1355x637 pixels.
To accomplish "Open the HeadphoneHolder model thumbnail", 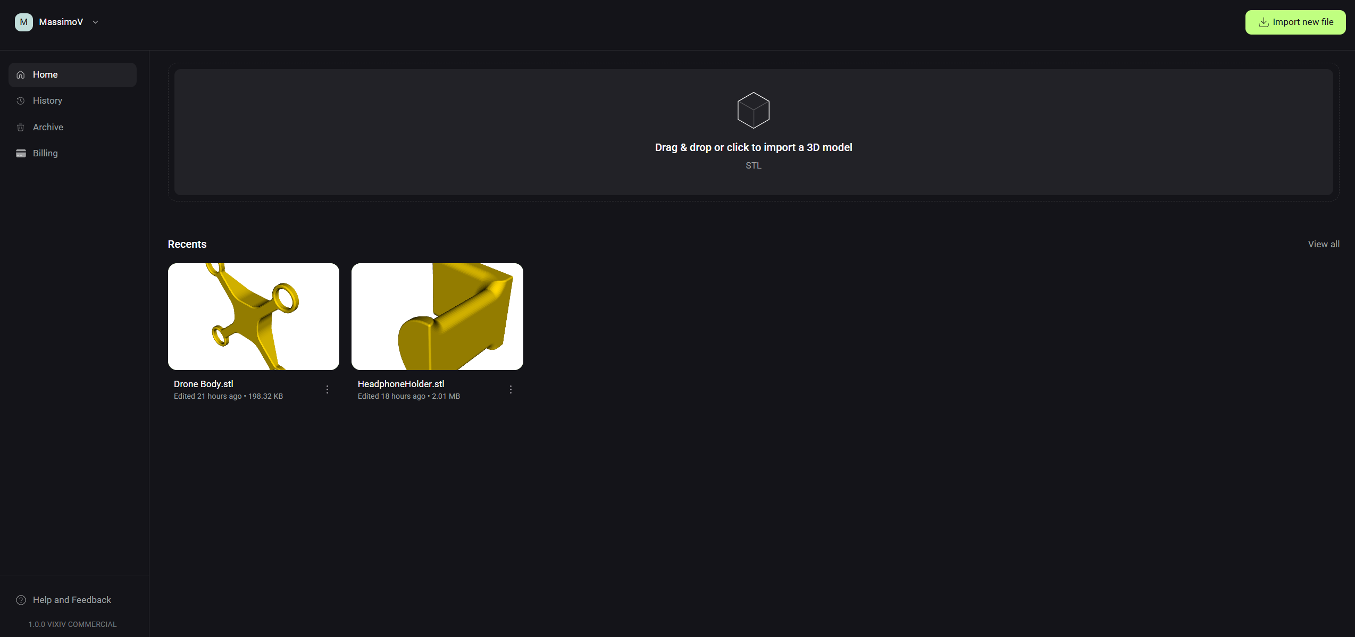I will click(x=437, y=316).
